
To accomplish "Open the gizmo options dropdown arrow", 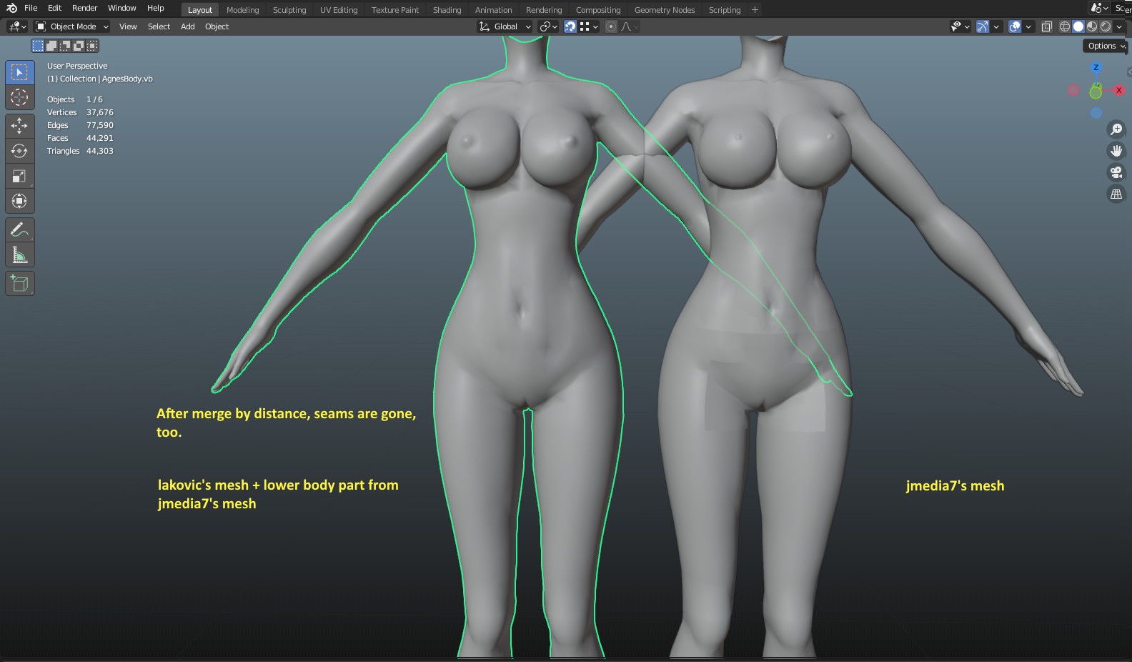I will pyautogui.click(x=996, y=26).
